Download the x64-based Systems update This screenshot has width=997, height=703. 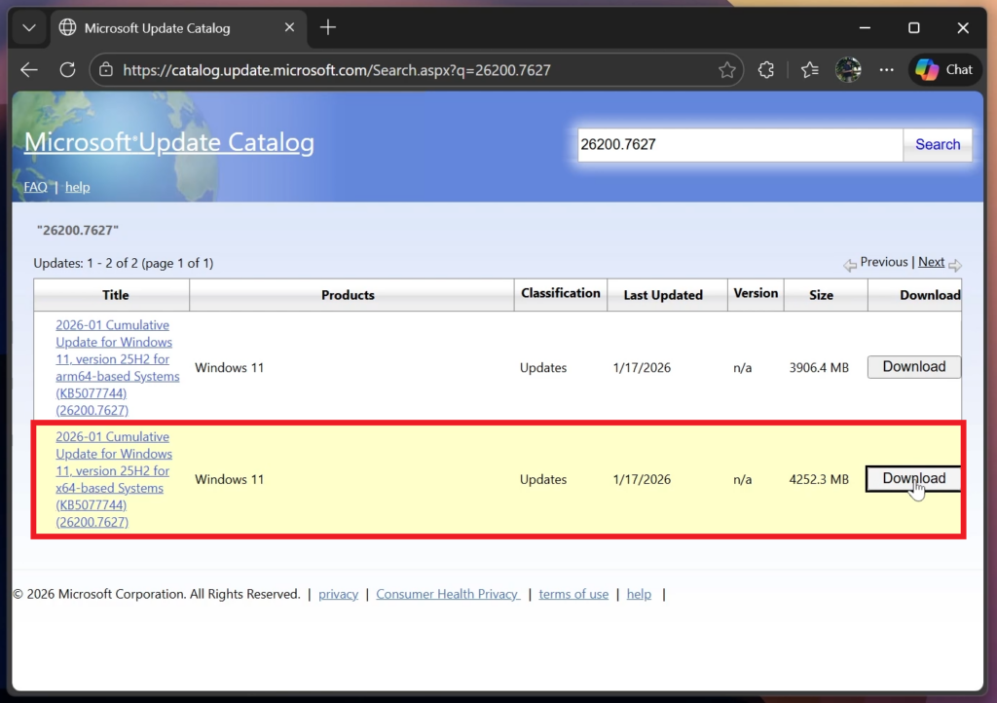pyautogui.click(x=913, y=479)
